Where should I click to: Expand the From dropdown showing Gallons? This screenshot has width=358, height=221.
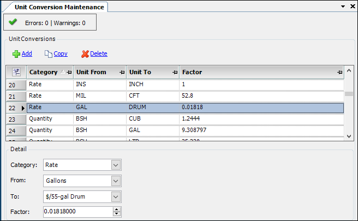pos(115,181)
